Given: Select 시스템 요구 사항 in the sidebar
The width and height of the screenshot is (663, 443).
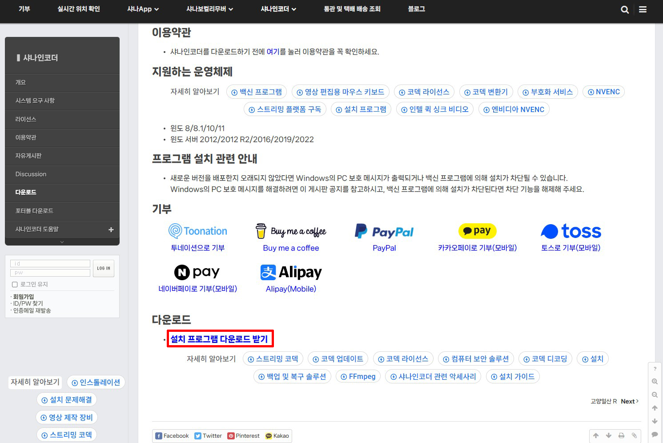Looking at the screenshot, I should point(62,101).
